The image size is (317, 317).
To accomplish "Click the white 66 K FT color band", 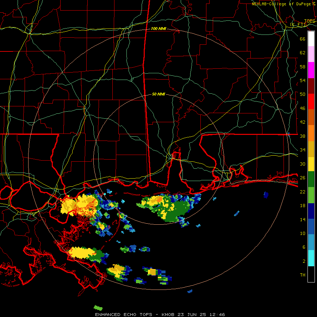I will [311, 39].
